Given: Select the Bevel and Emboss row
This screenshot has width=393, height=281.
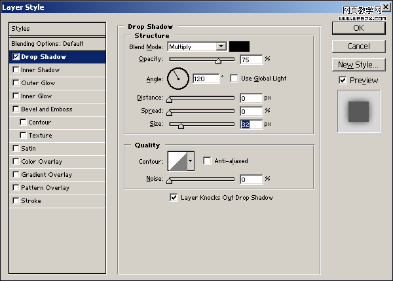Looking at the screenshot, I should point(57,109).
